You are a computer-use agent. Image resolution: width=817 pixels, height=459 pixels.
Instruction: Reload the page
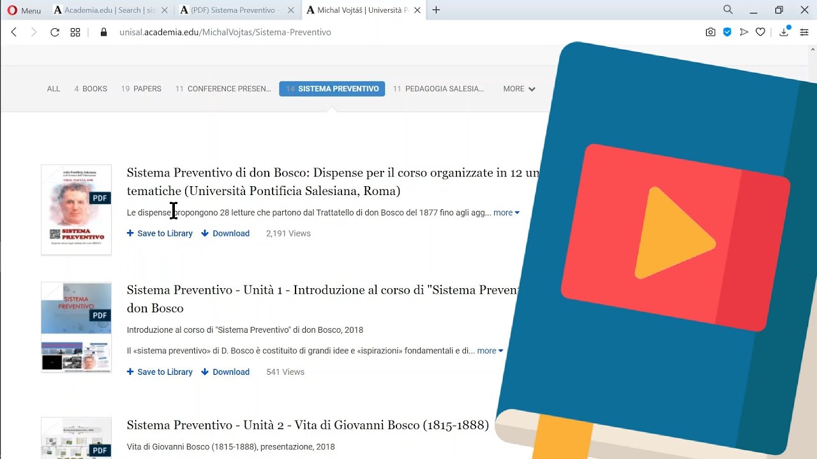tap(55, 32)
